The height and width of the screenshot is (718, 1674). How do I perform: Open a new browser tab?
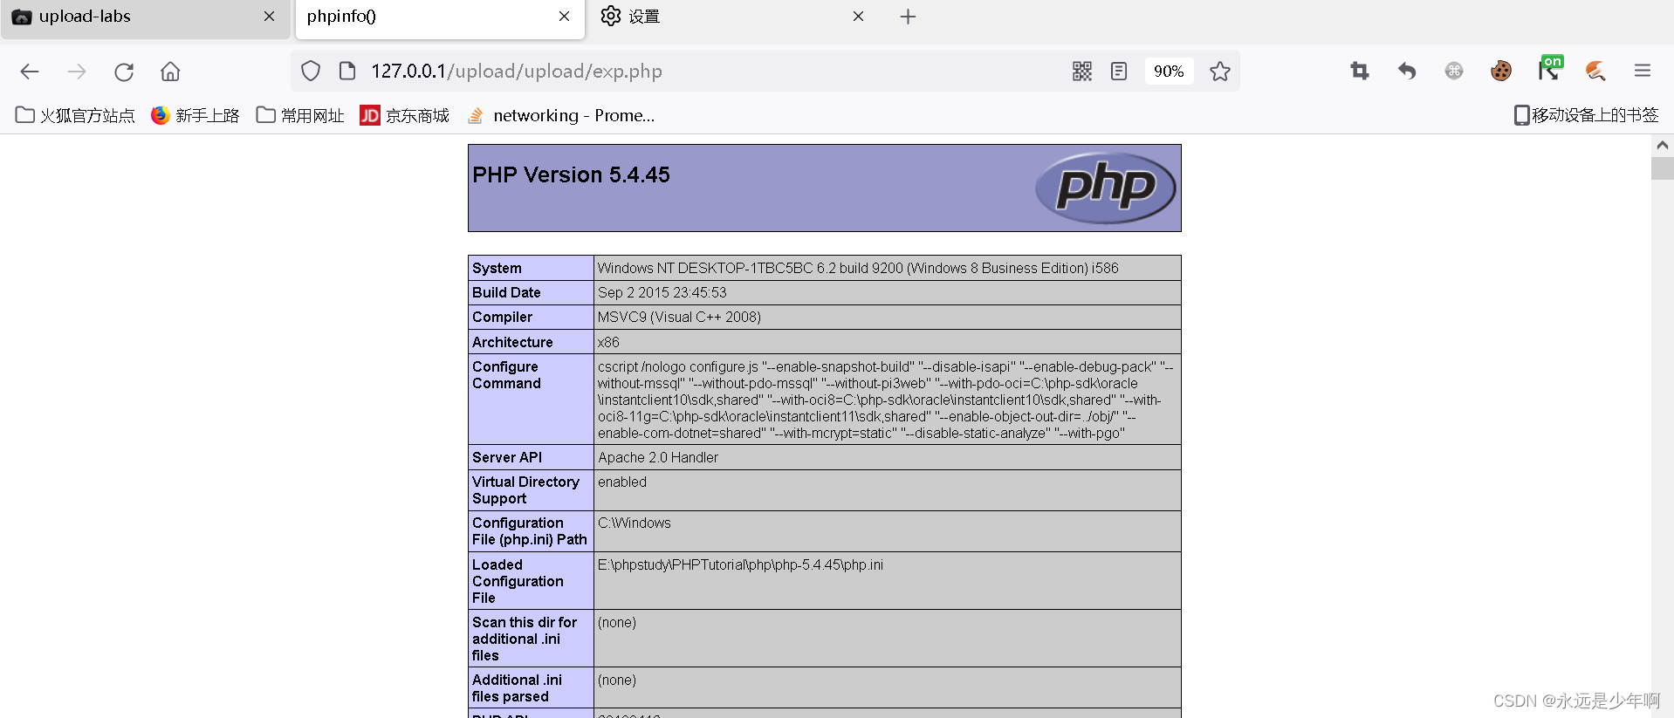pos(908,17)
